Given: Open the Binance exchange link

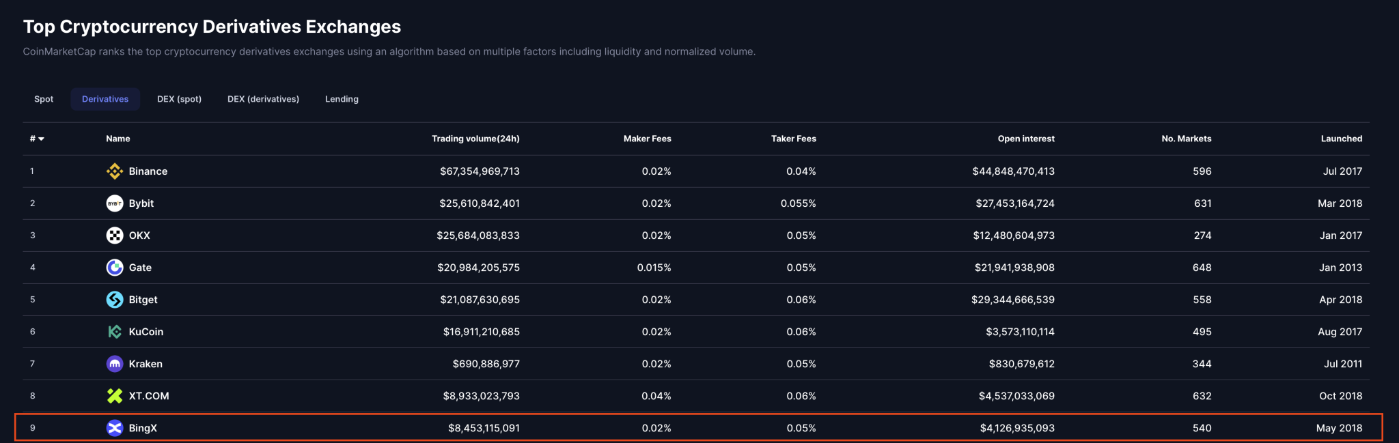Looking at the screenshot, I should tap(148, 171).
